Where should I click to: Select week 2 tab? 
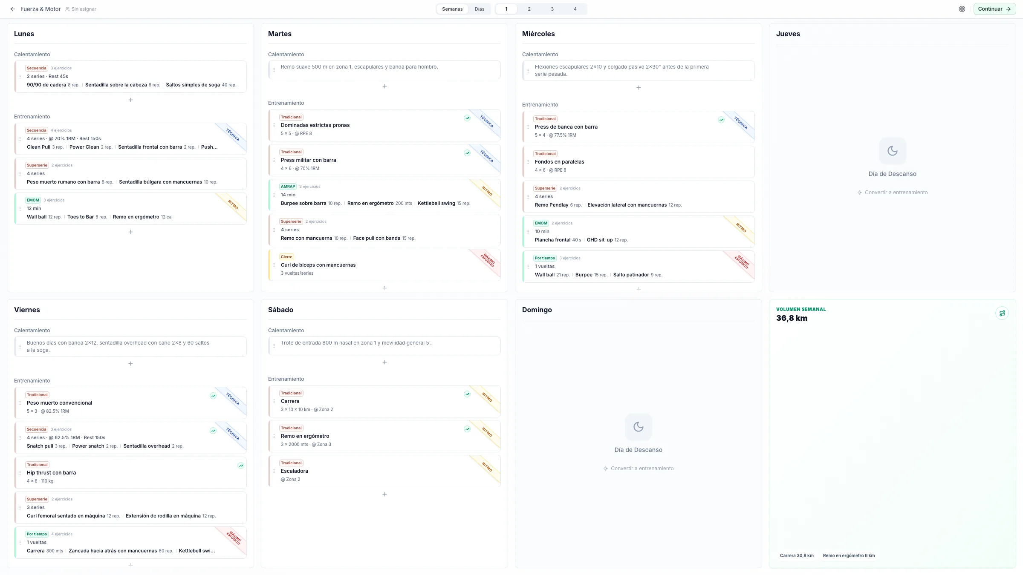(529, 9)
